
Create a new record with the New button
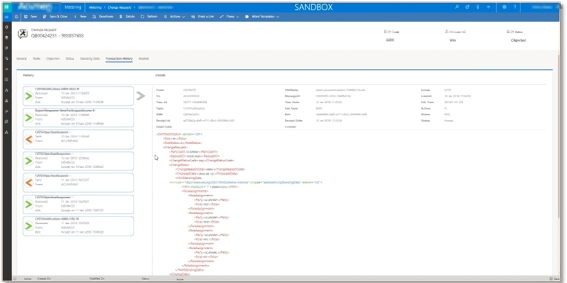(x=80, y=17)
